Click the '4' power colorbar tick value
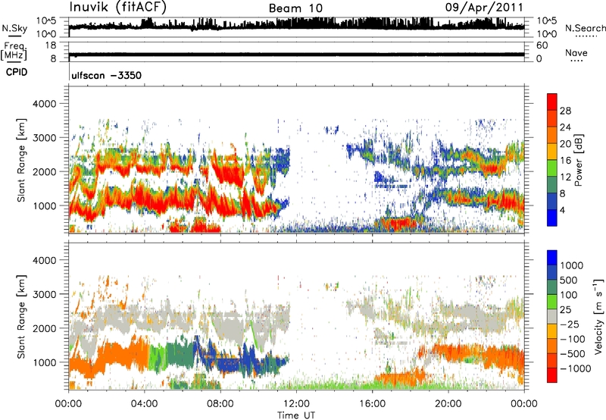The width and height of the screenshot is (606, 420). click(562, 210)
